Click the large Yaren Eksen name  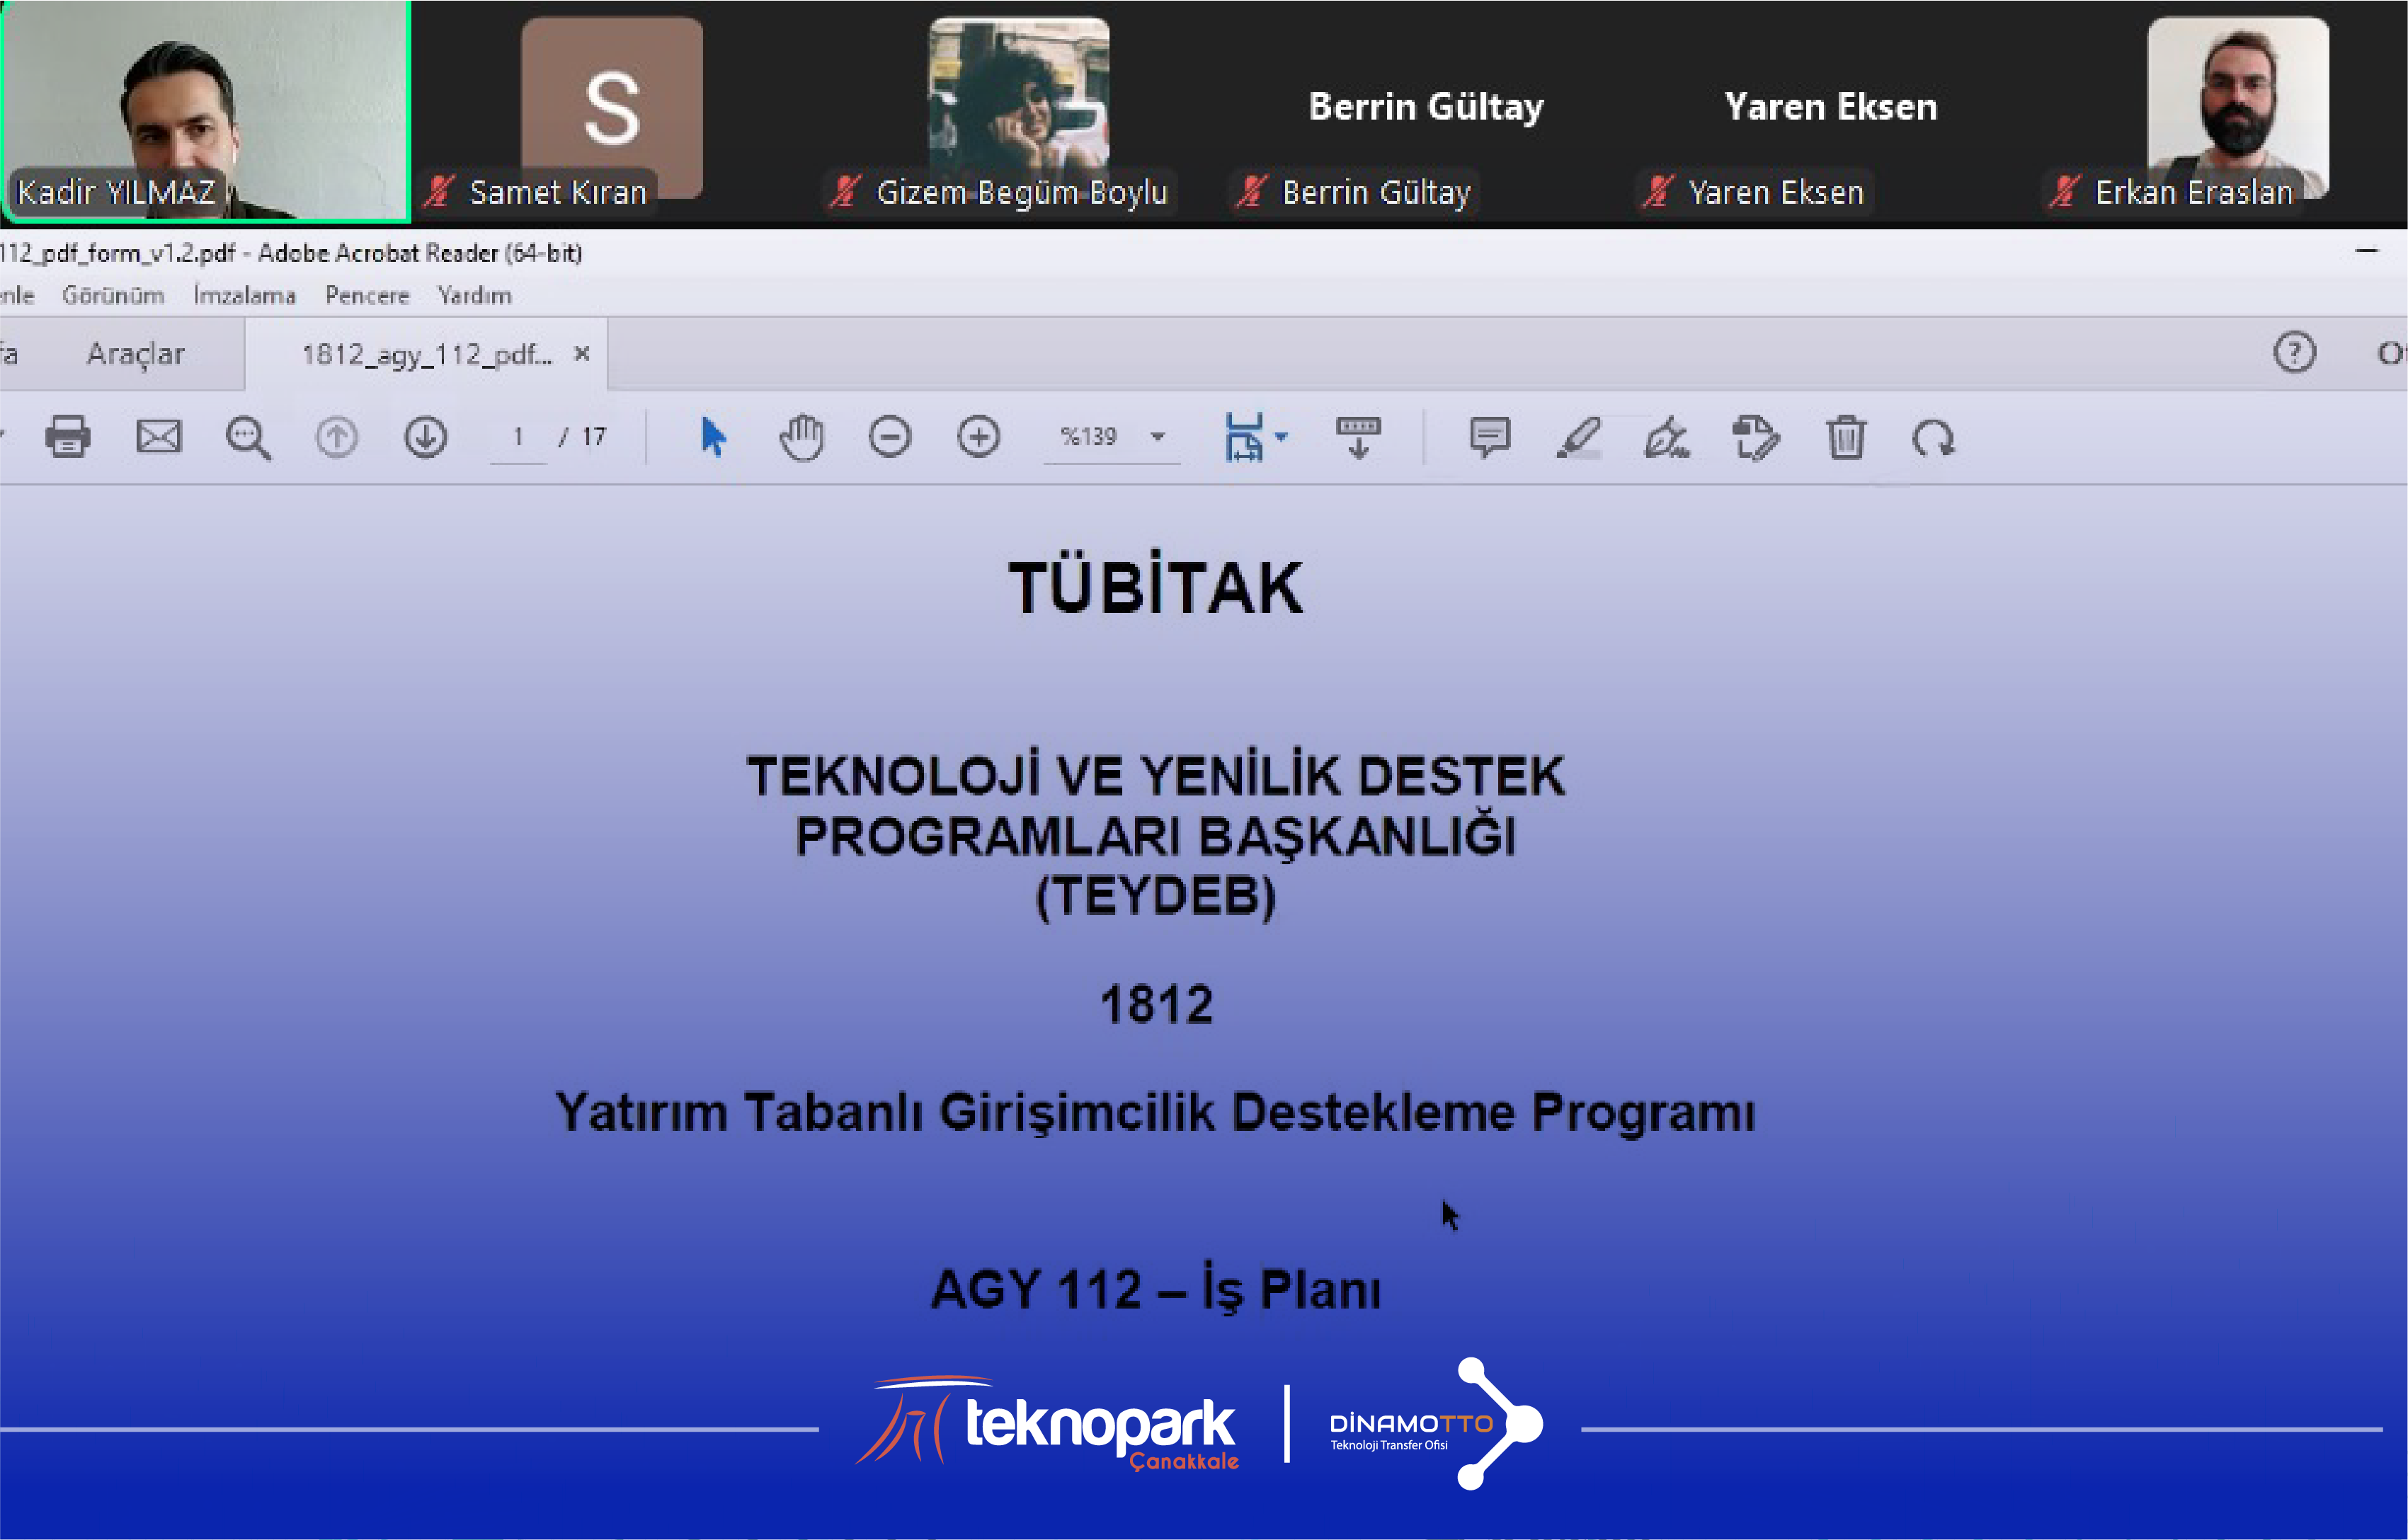click(1831, 106)
